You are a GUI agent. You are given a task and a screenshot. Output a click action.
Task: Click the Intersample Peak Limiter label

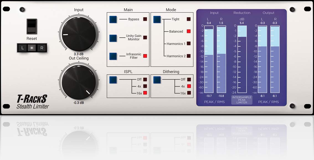[x=241, y=100]
